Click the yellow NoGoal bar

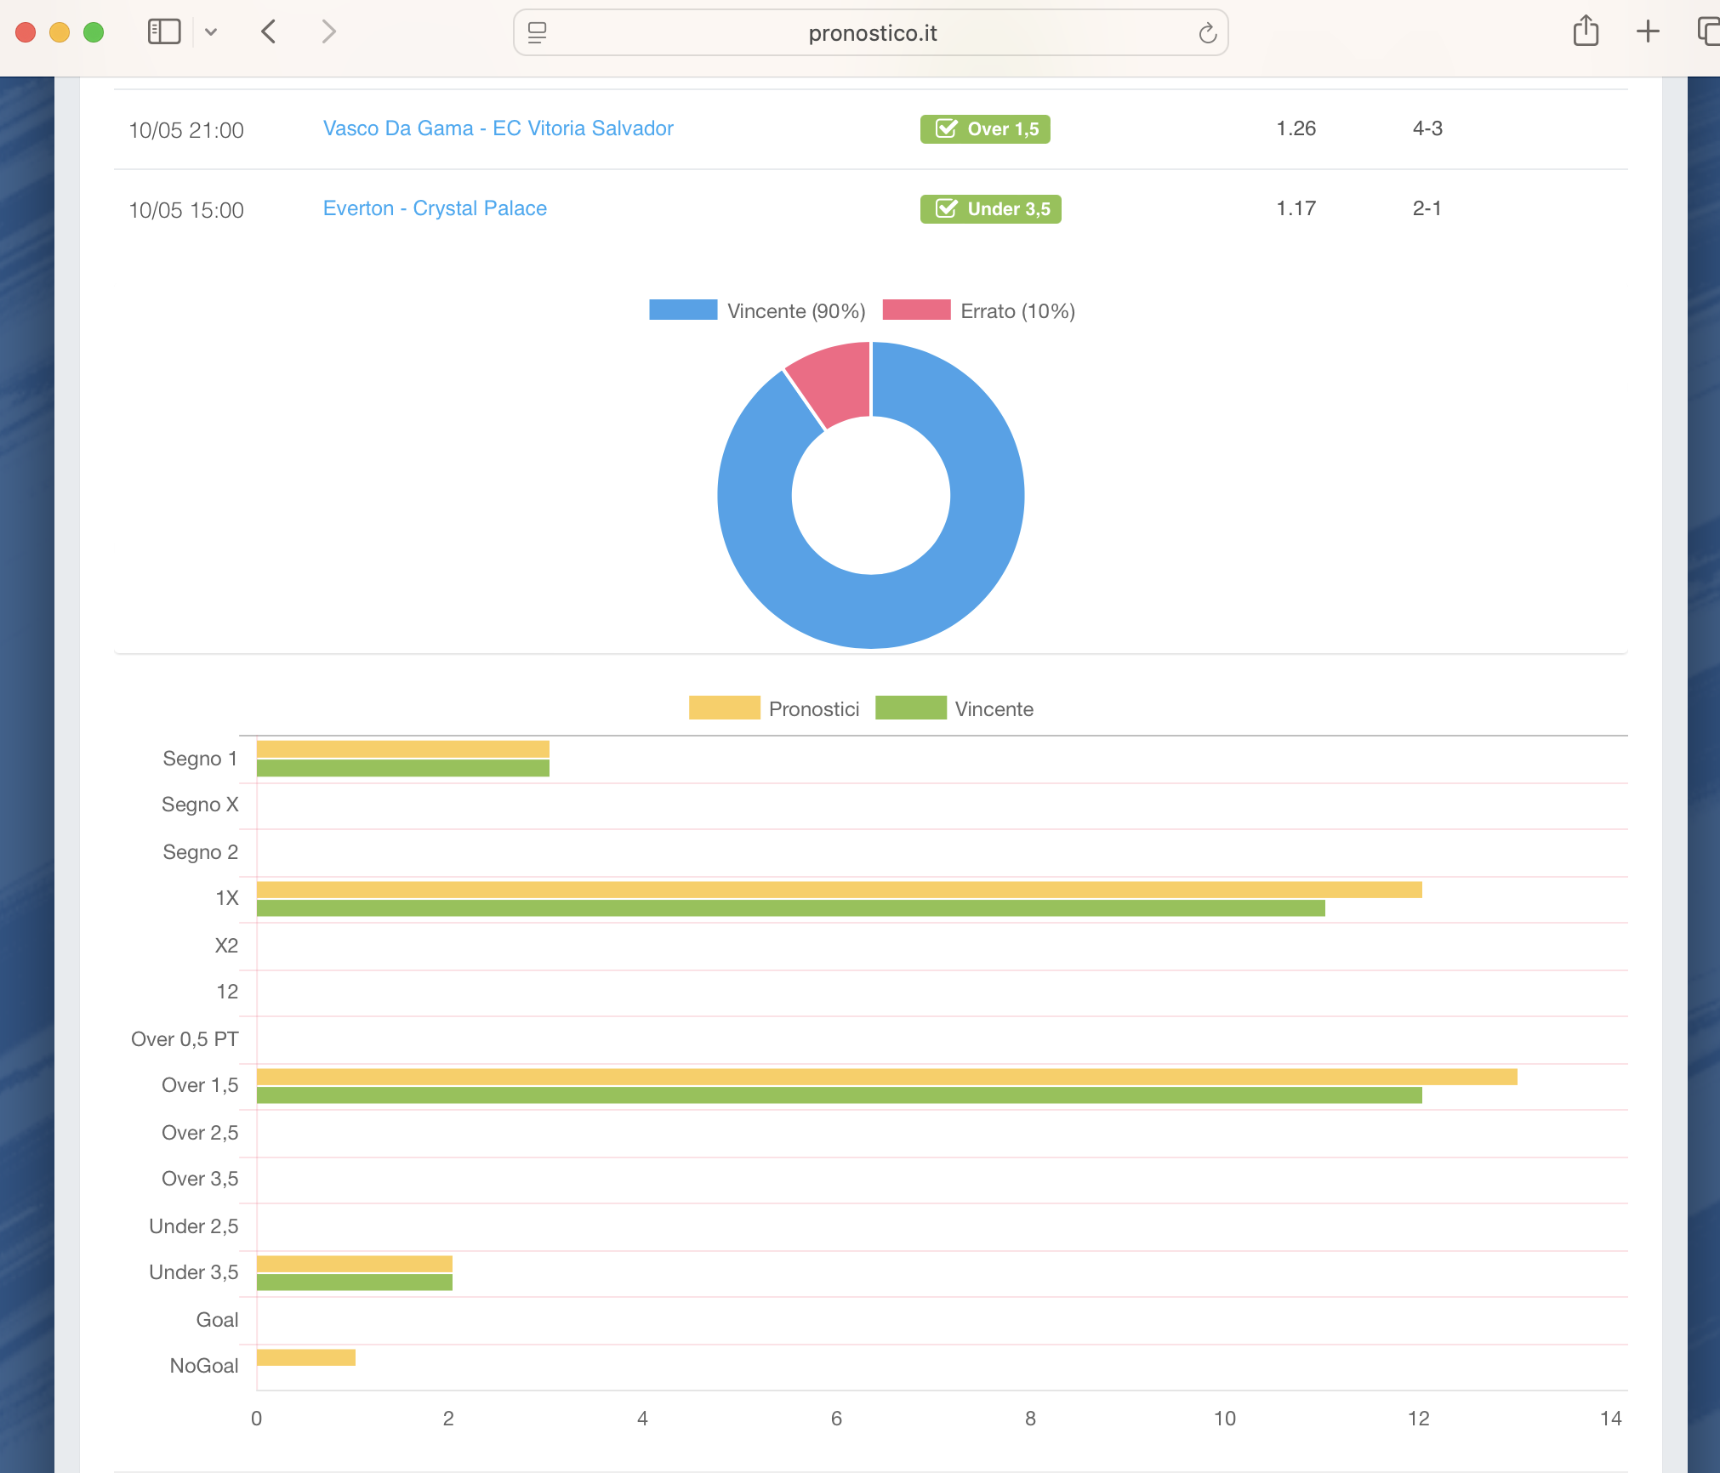(x=305, y=1357)
